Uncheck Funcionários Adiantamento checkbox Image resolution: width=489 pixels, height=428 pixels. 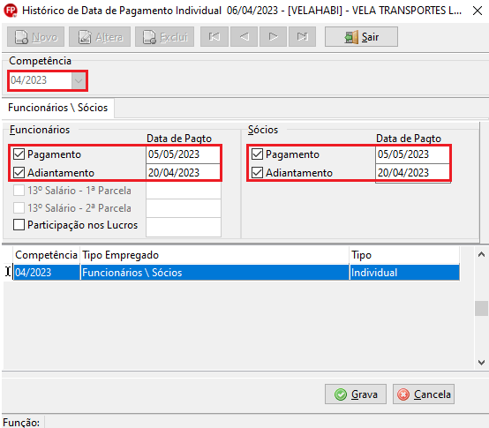[x=19, y=173]
